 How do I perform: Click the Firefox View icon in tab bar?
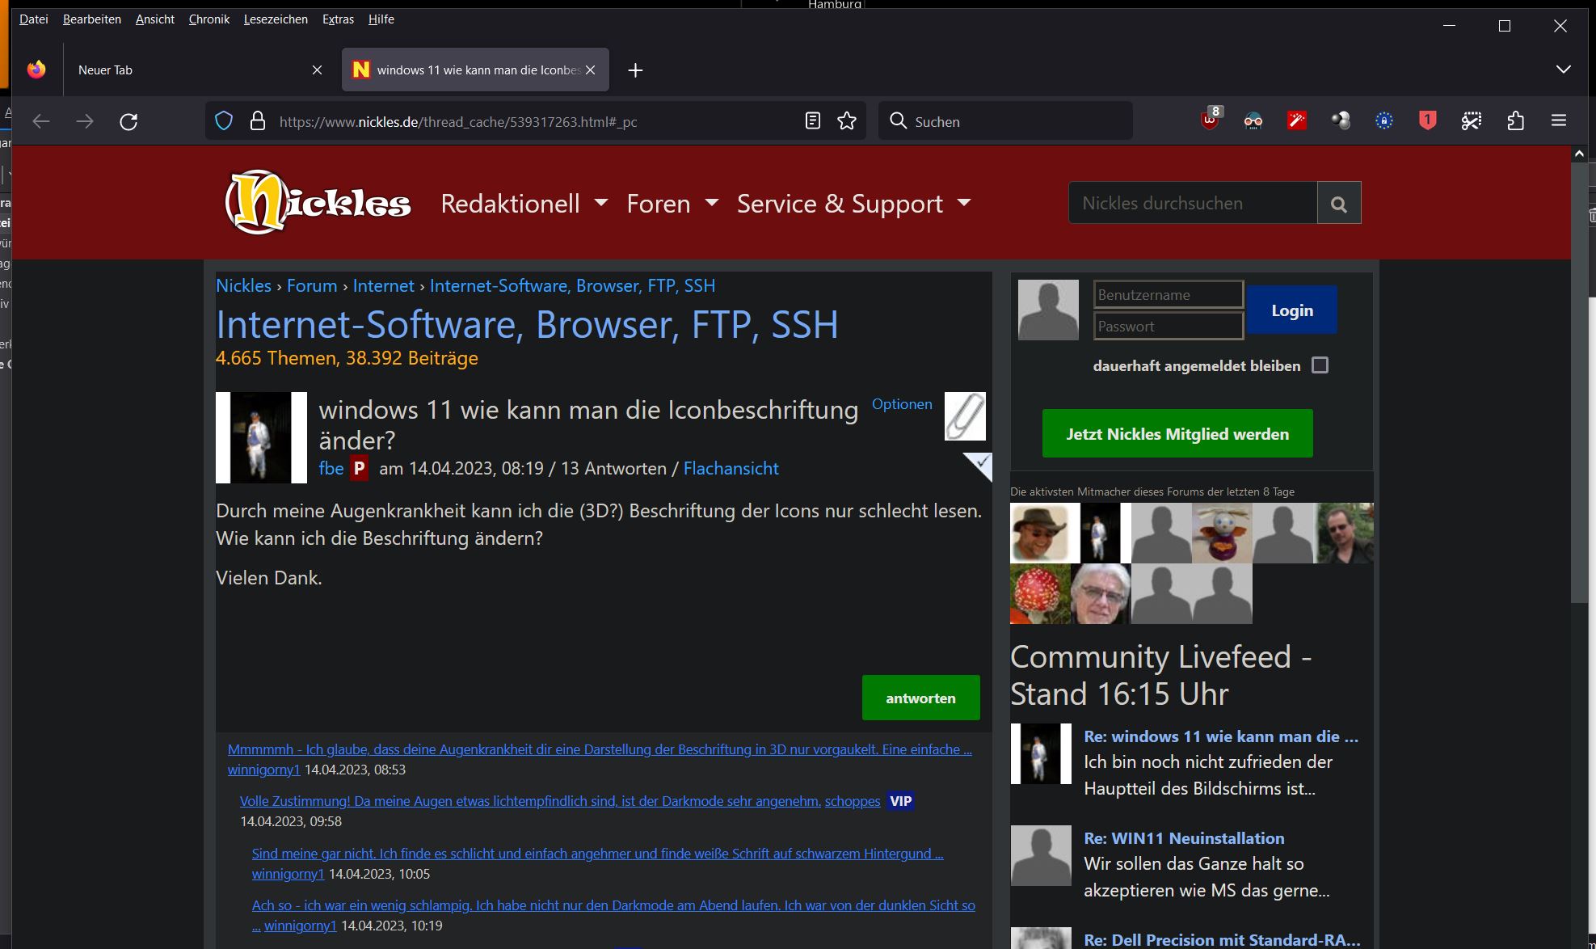36,70
